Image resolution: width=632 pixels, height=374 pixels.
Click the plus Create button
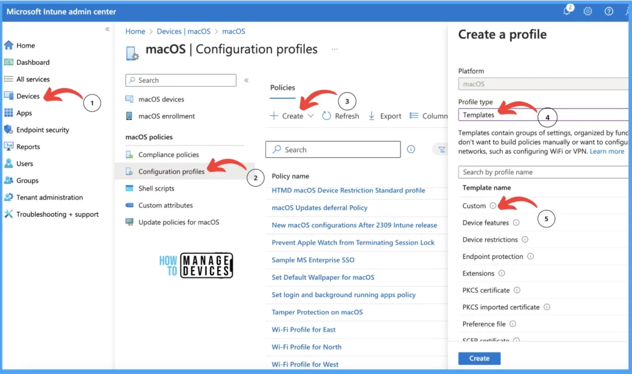click(286, 116)
